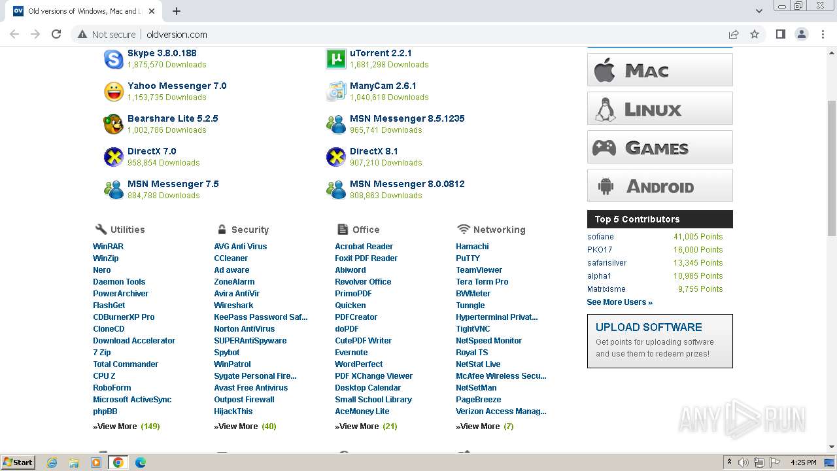Open the Hamachi link
The width and height of the screenshot is (837, 471).
click(x=472, y=247)
